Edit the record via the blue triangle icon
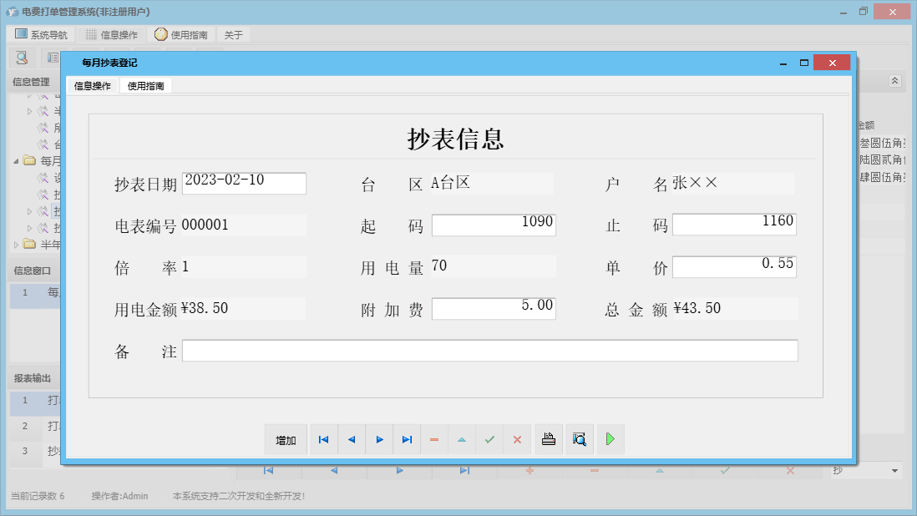This screenshot has width=917, height=516. click(x=462, y=439)
